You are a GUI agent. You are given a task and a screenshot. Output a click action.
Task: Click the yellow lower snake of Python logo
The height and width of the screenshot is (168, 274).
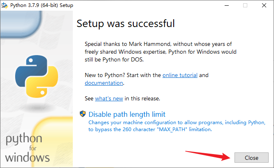[x=43, y=83]
